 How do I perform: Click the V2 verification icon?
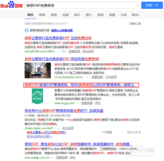pyautogui.click(x=64, y=51)
